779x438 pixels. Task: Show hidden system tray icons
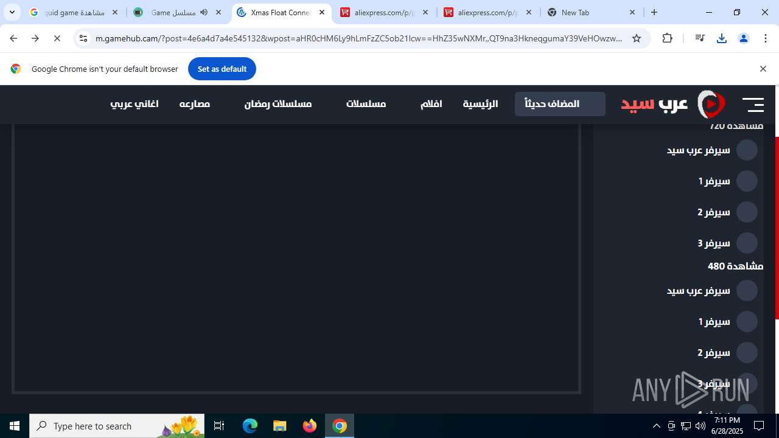point(656,426)
